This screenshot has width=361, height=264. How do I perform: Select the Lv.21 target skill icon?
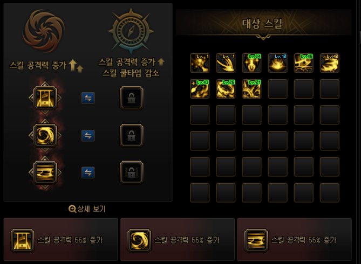pyautogui.click(x=251, y=89)
